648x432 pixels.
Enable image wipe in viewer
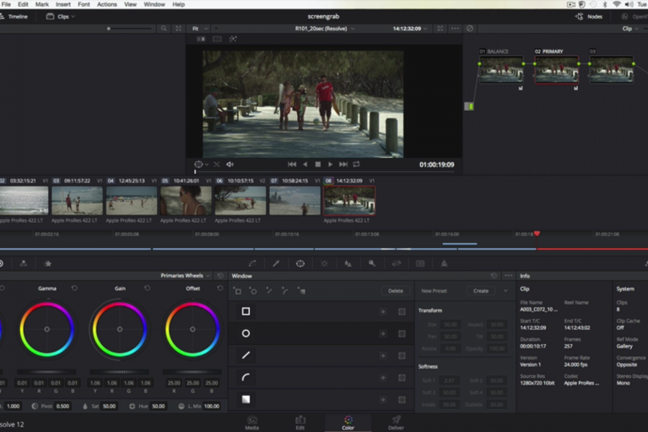[202, 39]
